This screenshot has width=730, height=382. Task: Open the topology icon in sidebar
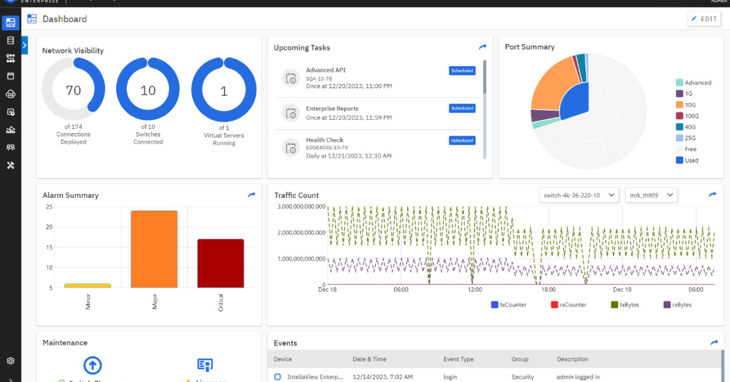tap(10, 58)
